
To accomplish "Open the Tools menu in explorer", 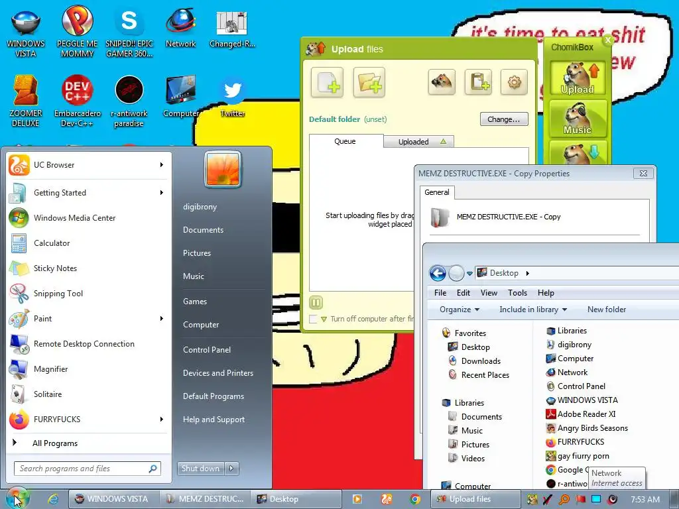I will [517, 292].
